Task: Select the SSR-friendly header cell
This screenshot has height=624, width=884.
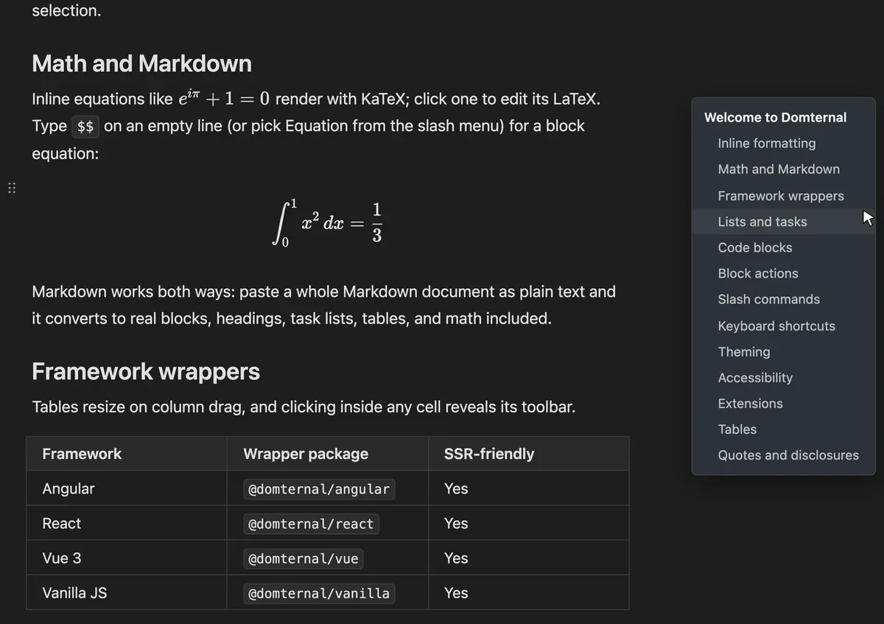Action: 528,454
